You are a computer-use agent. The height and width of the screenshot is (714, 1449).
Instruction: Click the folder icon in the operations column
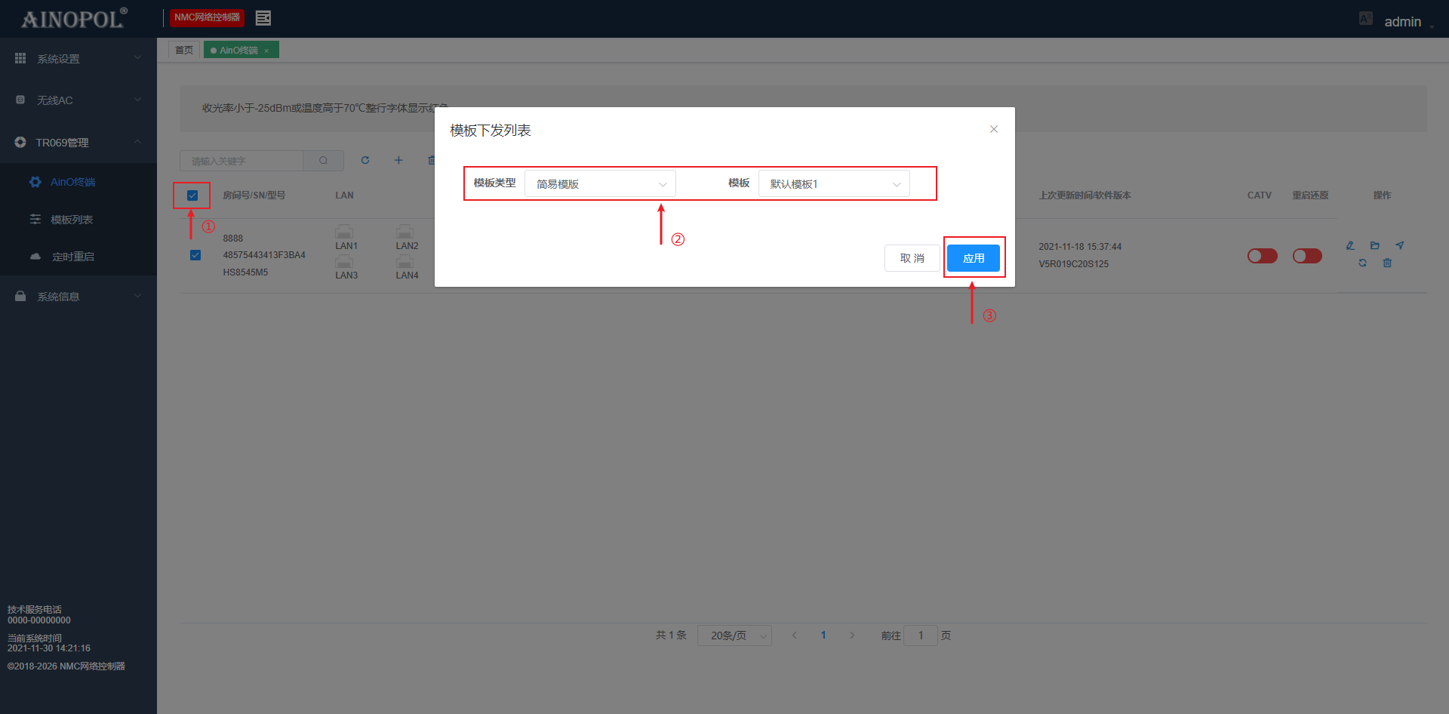point(1374,245)
